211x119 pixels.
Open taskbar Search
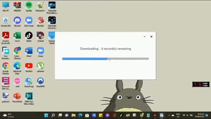coord(53,115)
